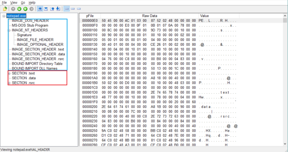Select the single-segment data width icon
288x152 pixels.
(79, 9)
